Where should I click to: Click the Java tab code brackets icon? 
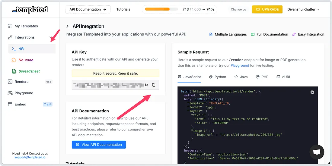pos(236,77)
